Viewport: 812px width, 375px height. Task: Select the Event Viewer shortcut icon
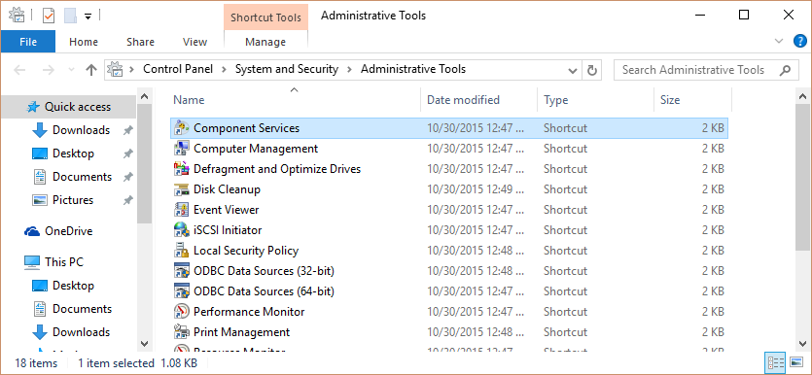click(181, 210)
